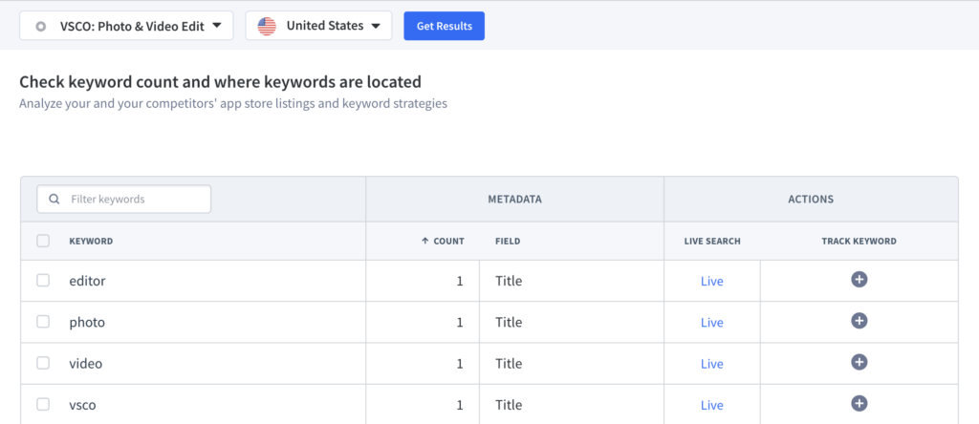The height and width of the screenshot is (424, 979).
Task: Click the count value in editor row
Action: pos(460,281)
